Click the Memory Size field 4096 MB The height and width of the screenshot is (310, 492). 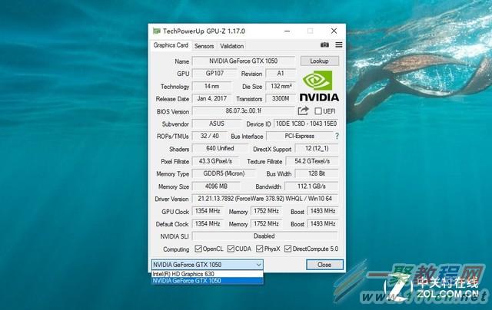point(216,186)
